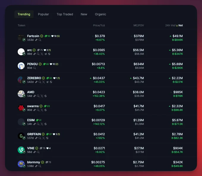Click the VINE token logo
This screenshot has height=176, width=202.
[x=21, y=150]
